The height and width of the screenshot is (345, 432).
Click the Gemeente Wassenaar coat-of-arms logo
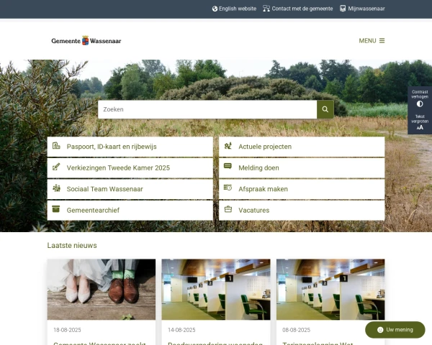click(86, 40)
